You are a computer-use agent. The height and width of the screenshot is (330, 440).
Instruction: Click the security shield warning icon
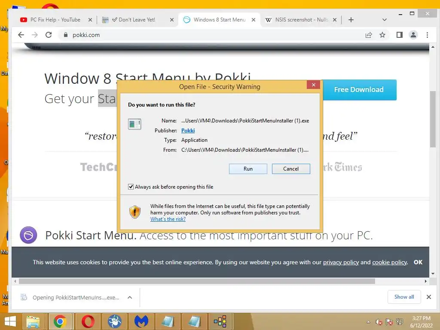(x=134, y=211)
